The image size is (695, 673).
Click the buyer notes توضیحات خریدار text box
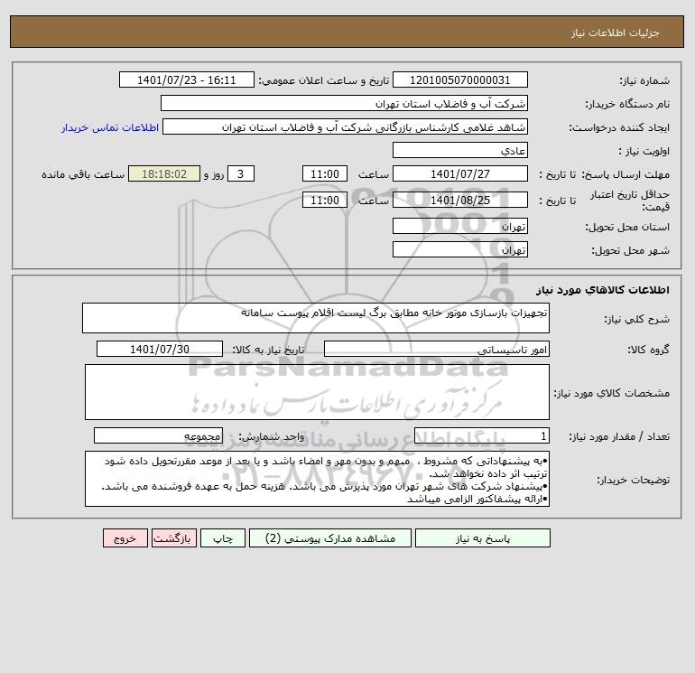[317, 479]
